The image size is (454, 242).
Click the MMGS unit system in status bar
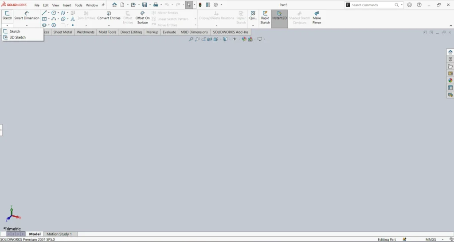[x=431, y=239]
